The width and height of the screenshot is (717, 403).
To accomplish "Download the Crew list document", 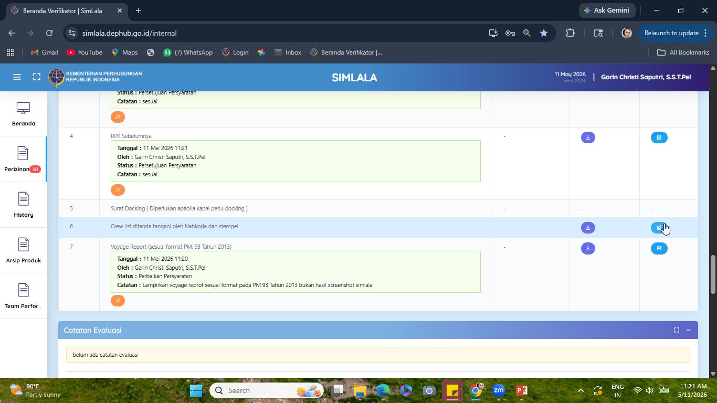I will pos(588,228).
